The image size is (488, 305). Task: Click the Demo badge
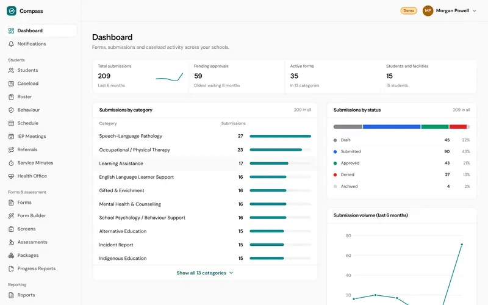(409, 10)
